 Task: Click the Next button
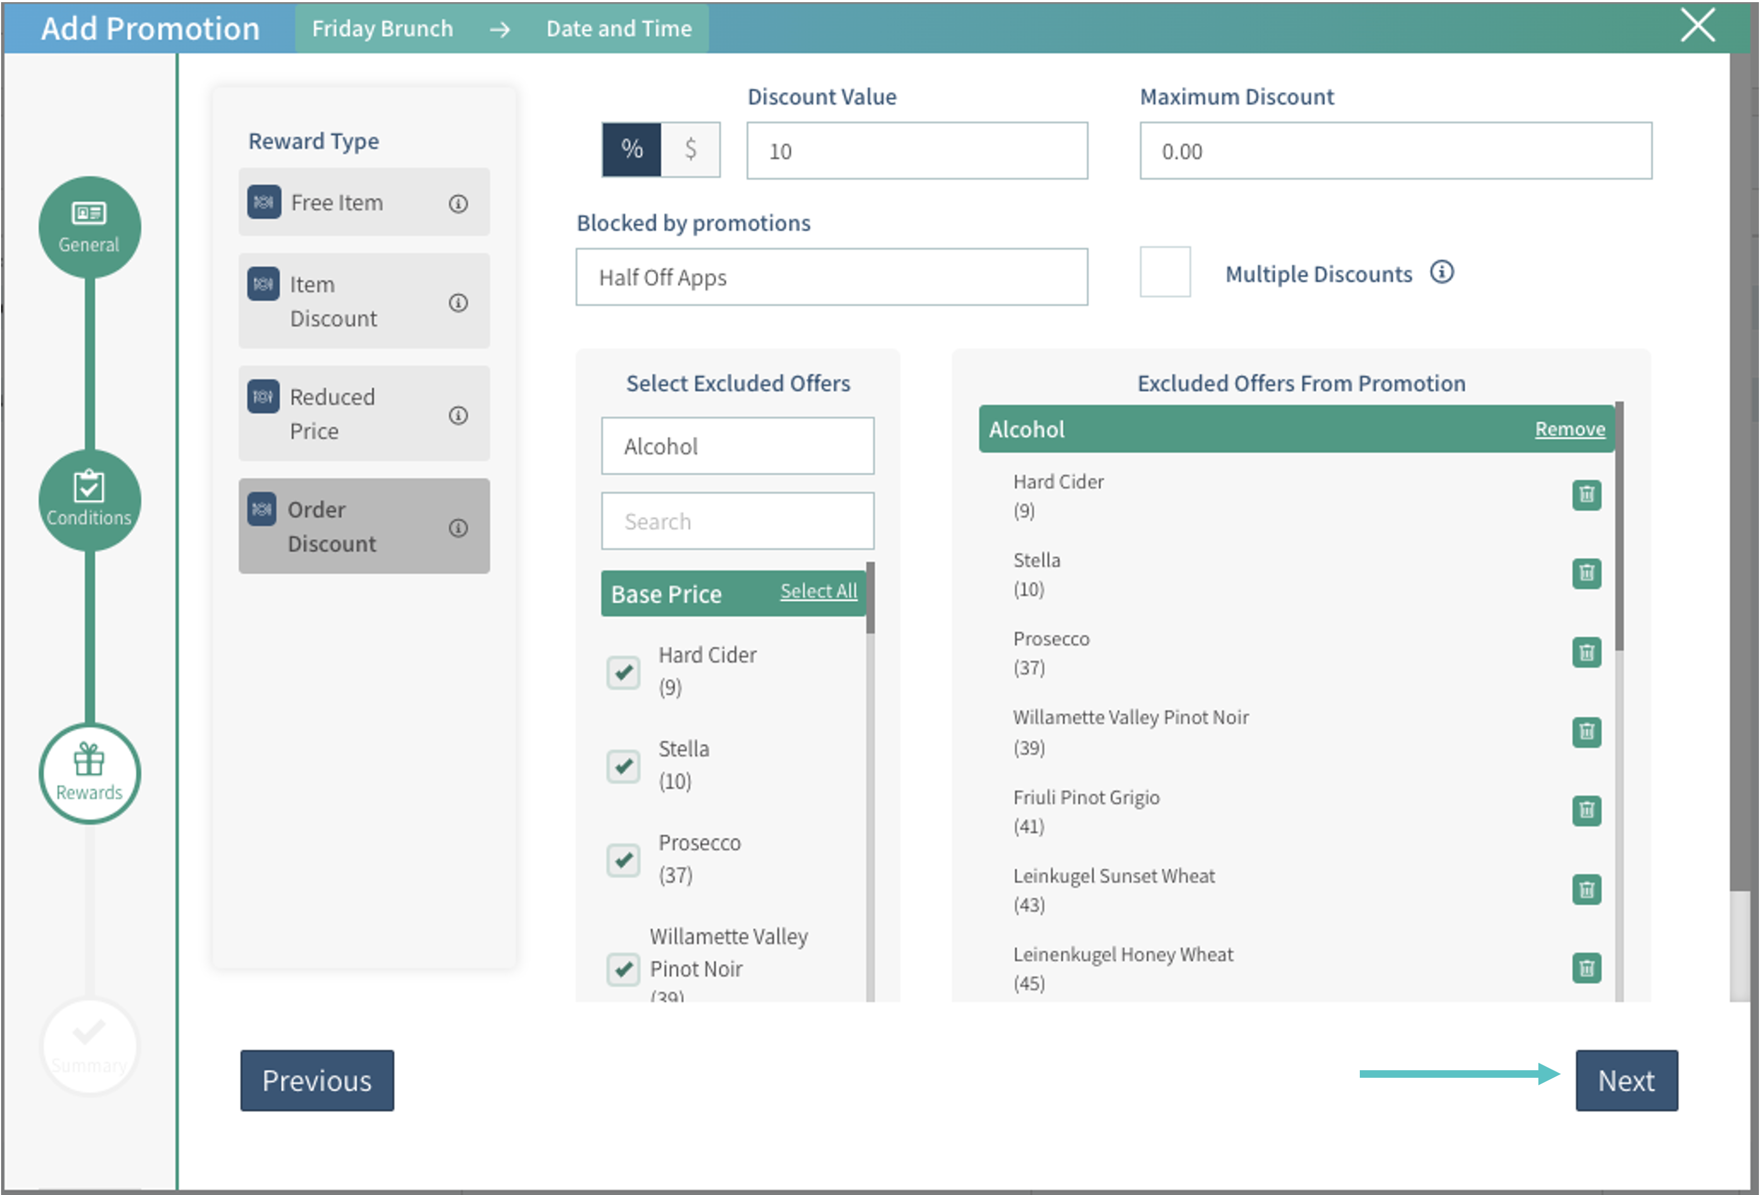point(1626,1080)
